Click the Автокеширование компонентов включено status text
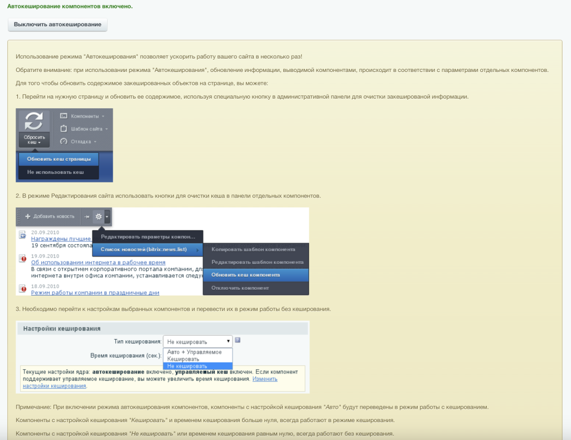The height and width of the screenshot is (440, 571). (70, 6)
